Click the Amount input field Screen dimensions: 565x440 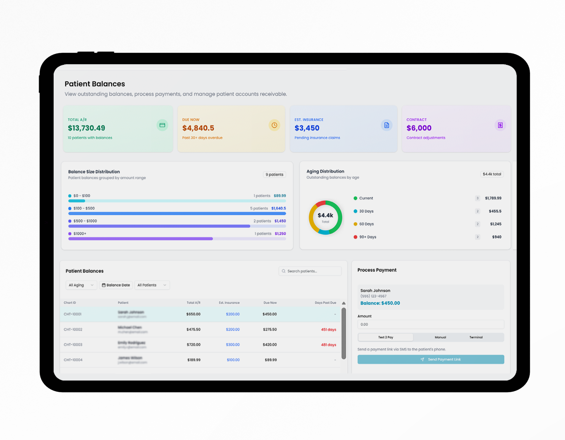(430, 324)
